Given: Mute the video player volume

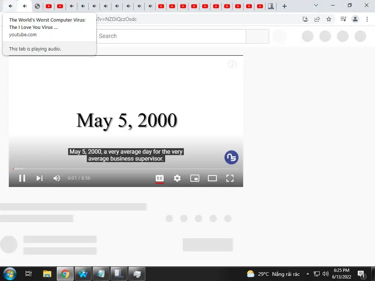Looking at the screenshot, I should point(57,178).
